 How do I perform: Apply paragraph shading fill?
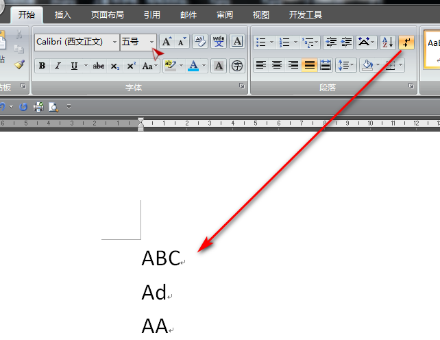click(x=367, y=65)
